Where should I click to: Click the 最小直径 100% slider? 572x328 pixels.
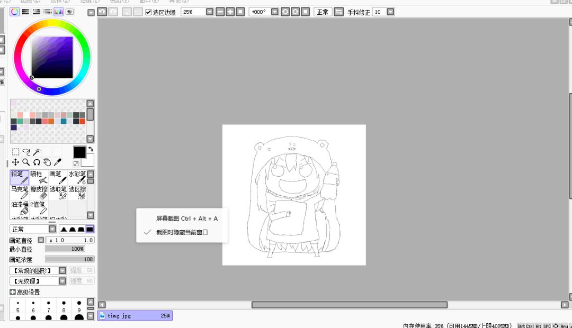point(65,249)
